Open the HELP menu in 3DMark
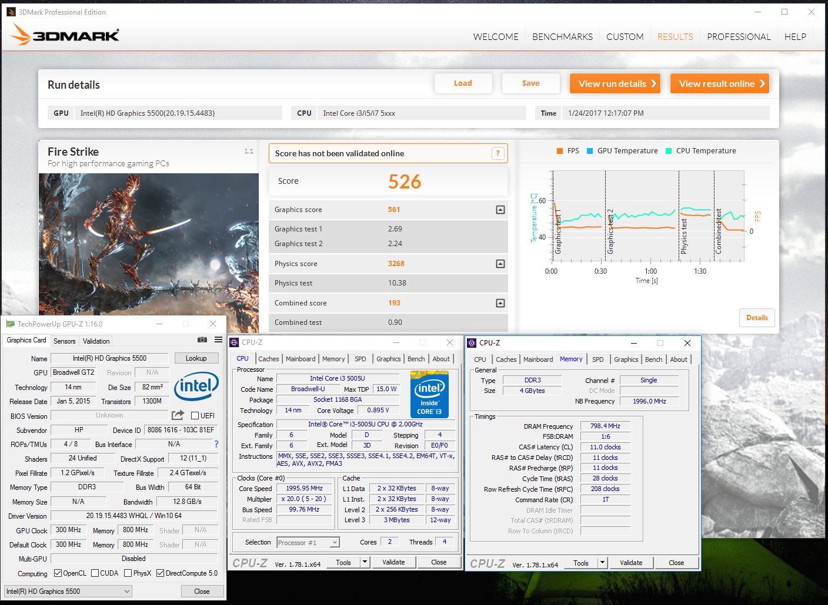 [795, 36]
